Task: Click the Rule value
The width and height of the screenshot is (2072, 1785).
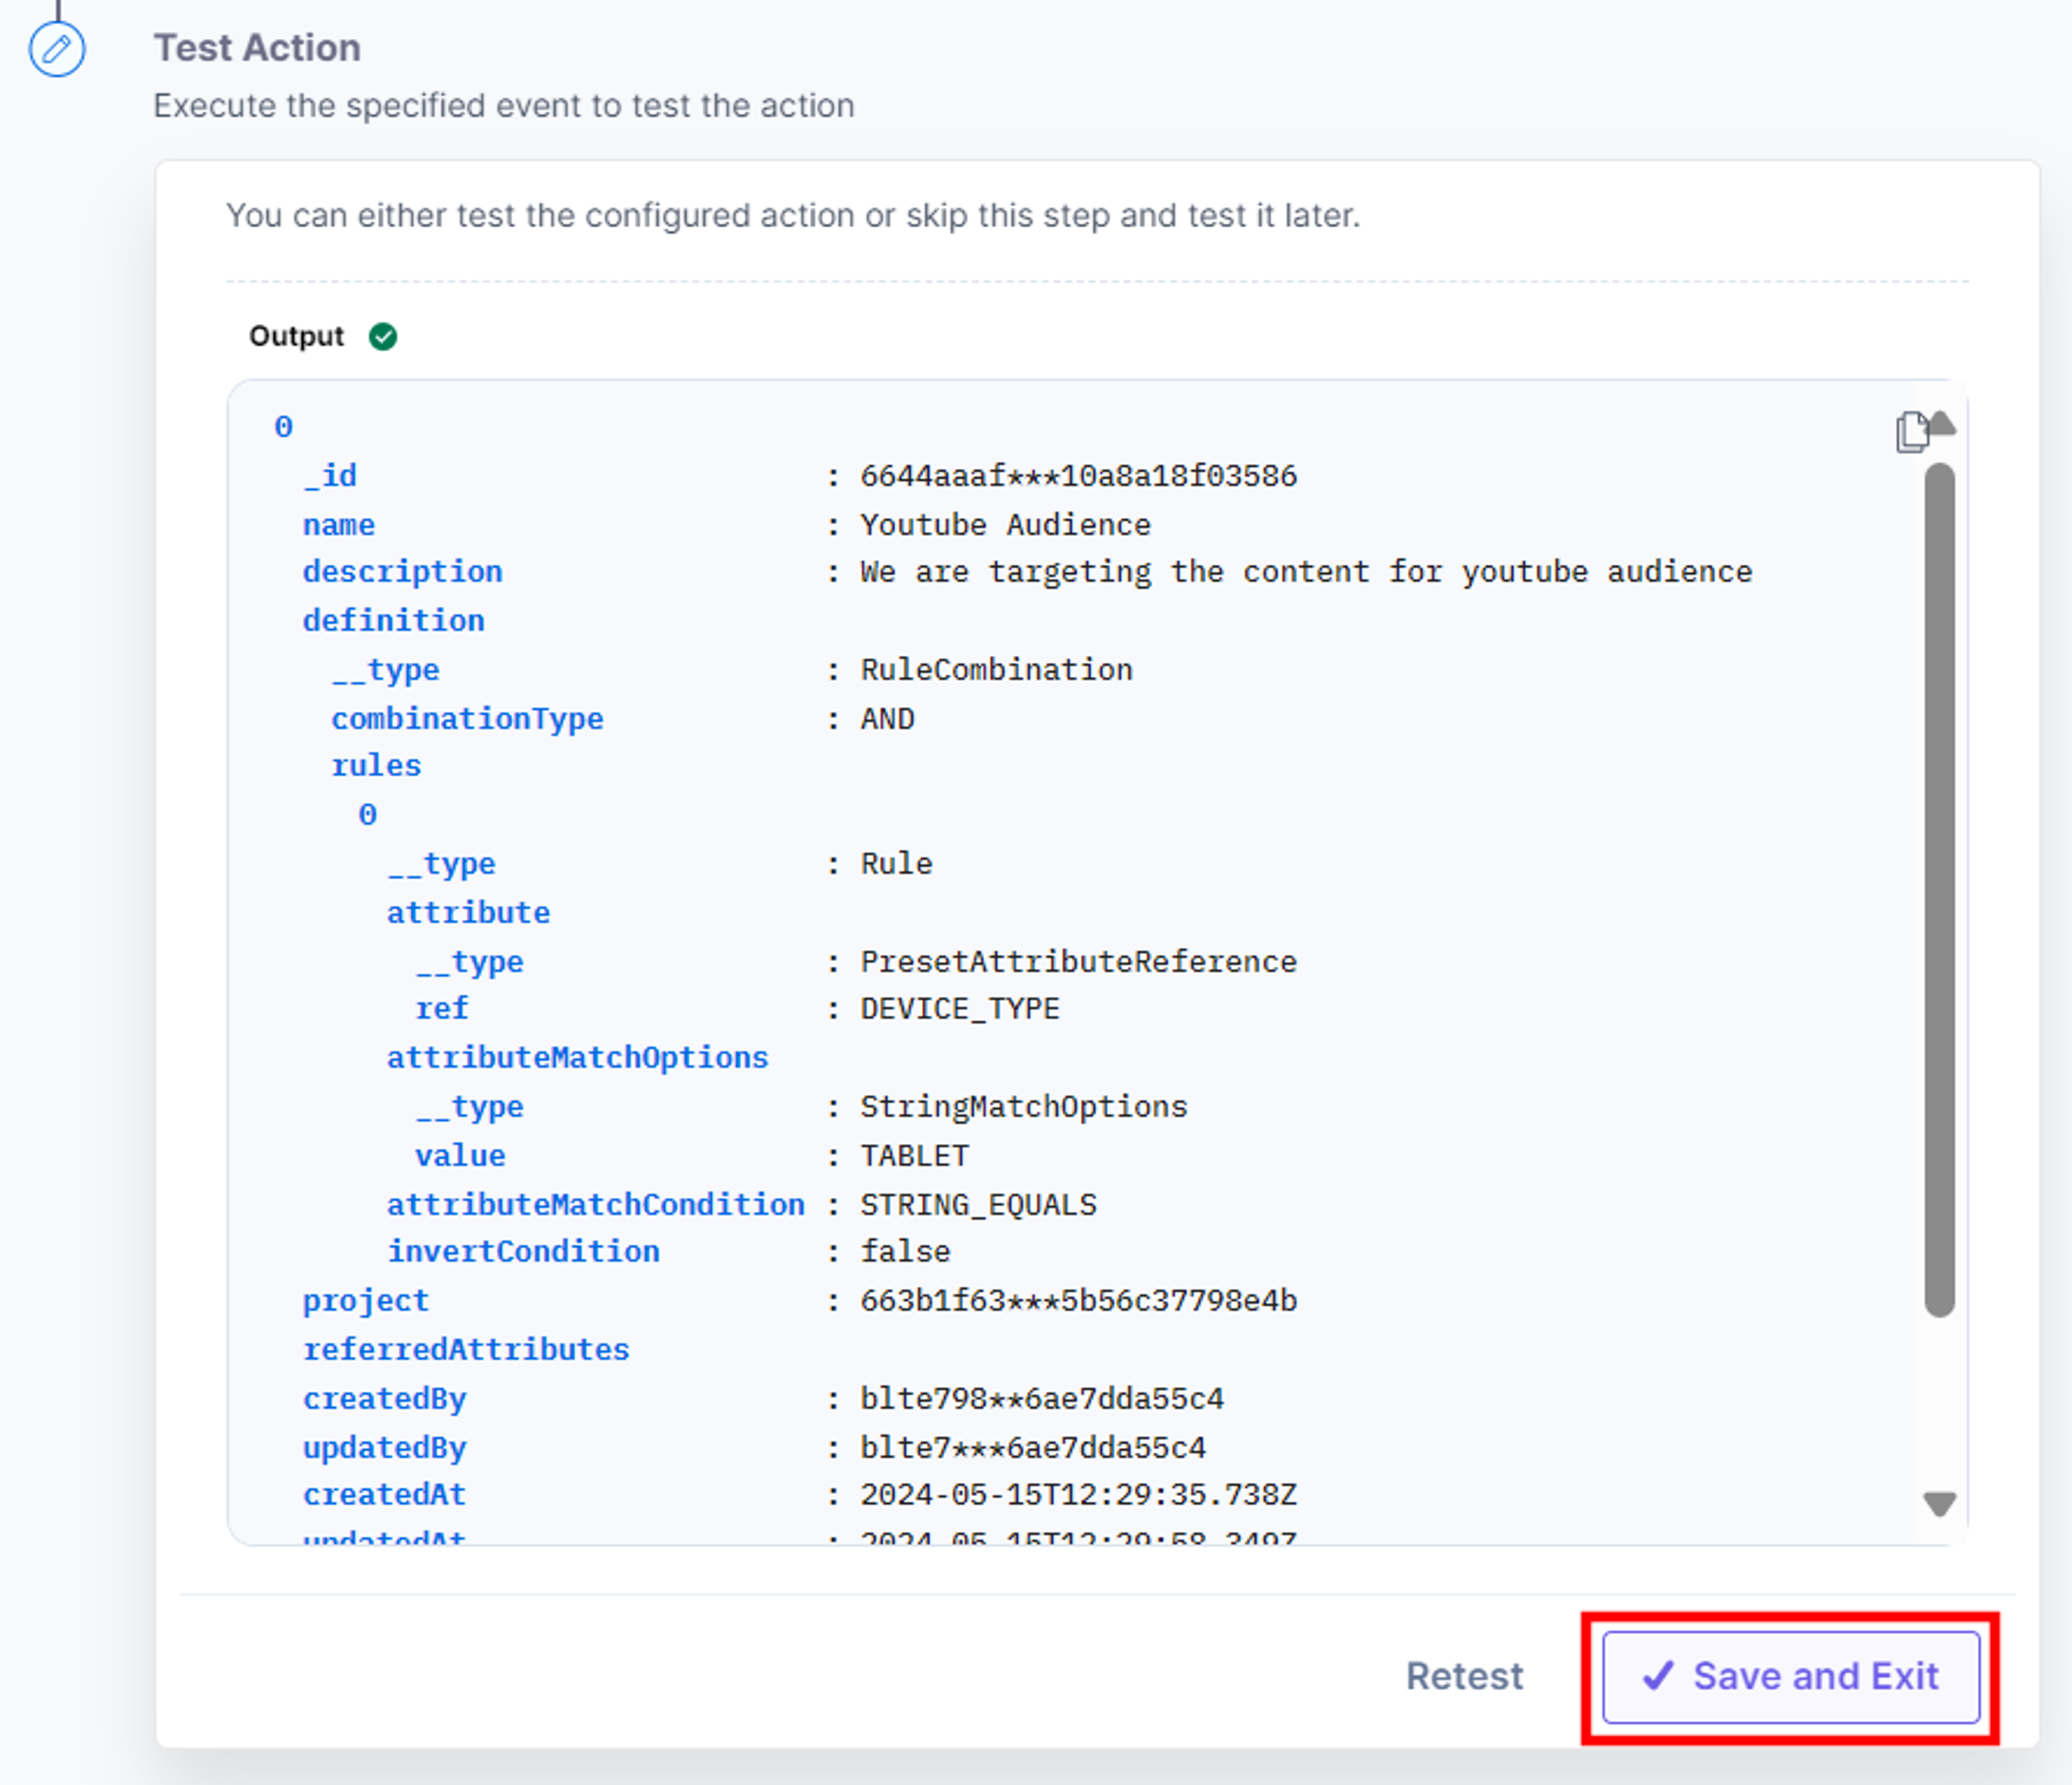Action: coord(896,864)
